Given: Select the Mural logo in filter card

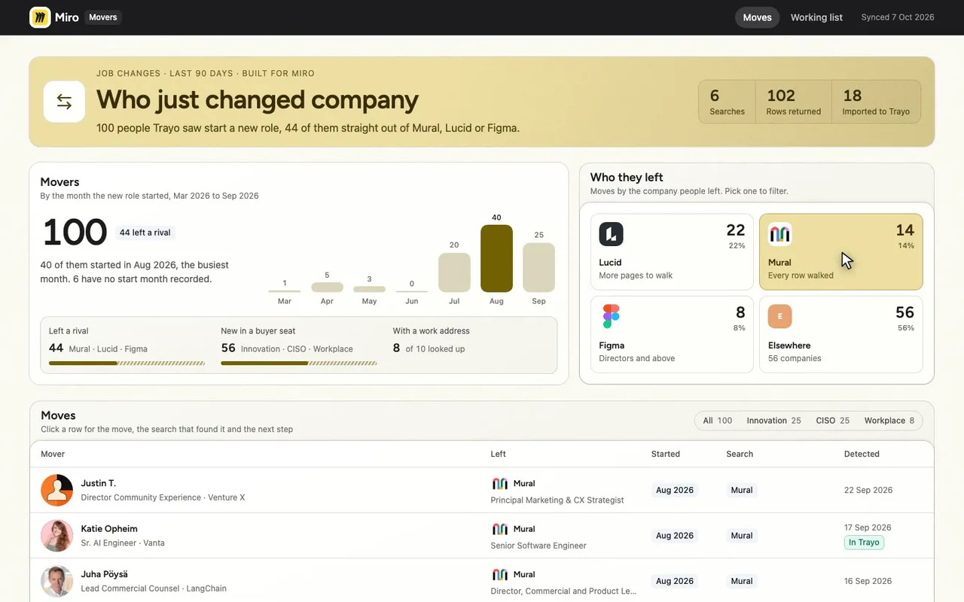Looking at the screenshot, I should [x=779, y=234].
